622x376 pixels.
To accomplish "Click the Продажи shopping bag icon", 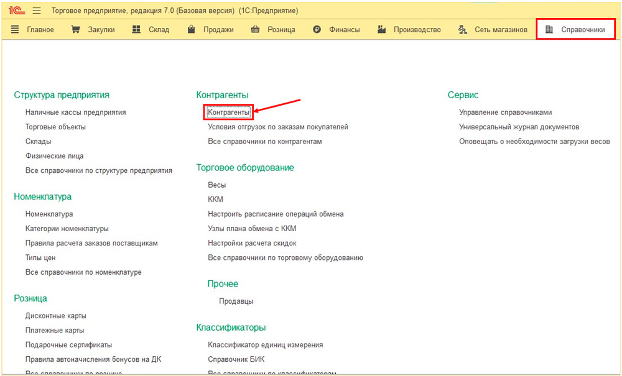I will pyautogui.click(x=192, y=29).
